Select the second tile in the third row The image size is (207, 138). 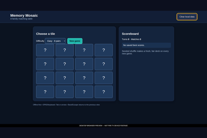pos(64,78)
